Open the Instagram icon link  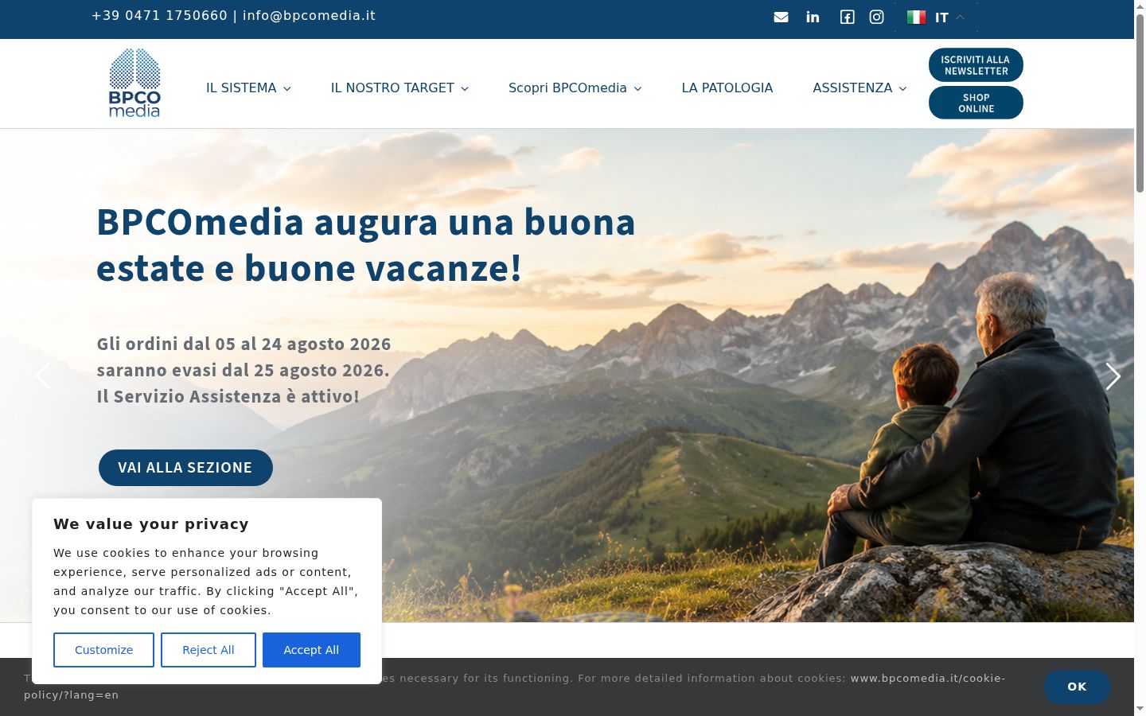tap(876, 17)
